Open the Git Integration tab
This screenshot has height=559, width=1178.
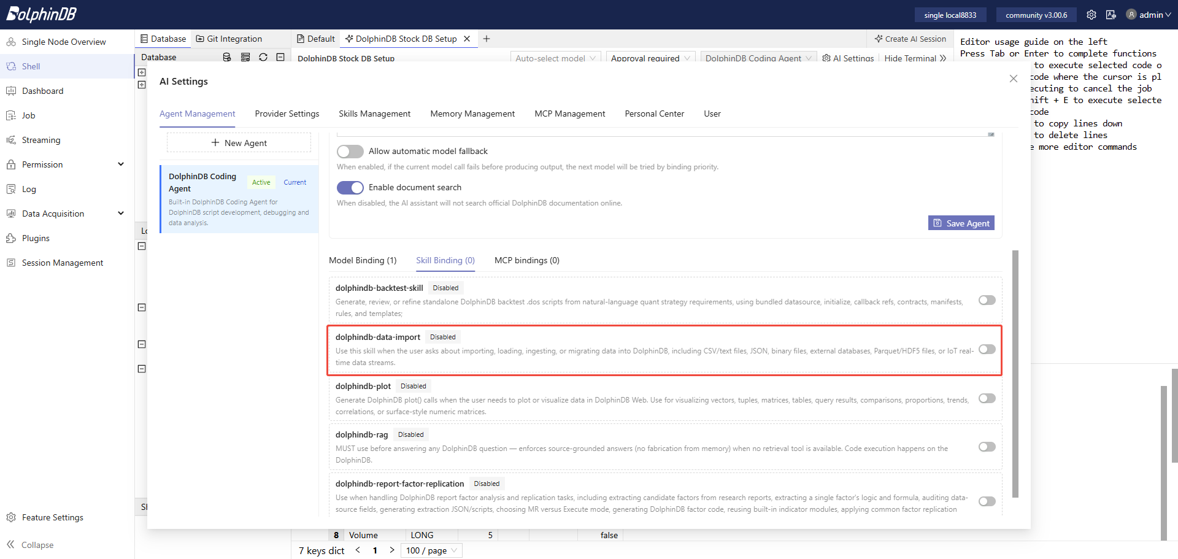229,39
